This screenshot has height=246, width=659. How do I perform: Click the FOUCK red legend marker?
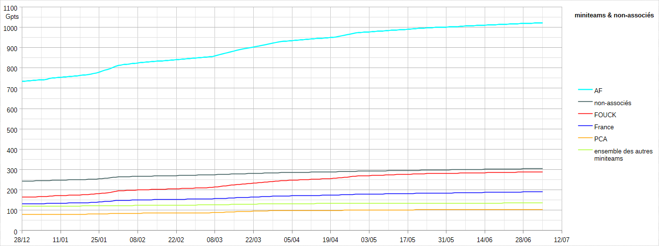pyautogui.click(x=585, y=114)
